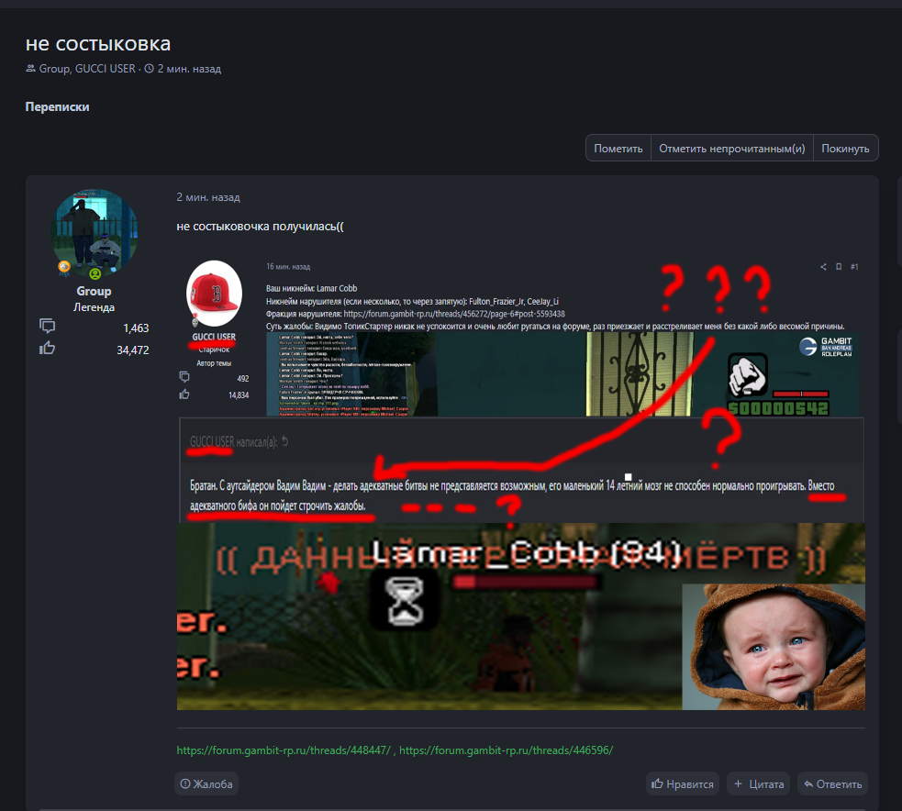Screen dimensions: 902x811
Task: Click the clock icon beside start time
Action: (149, 69)
